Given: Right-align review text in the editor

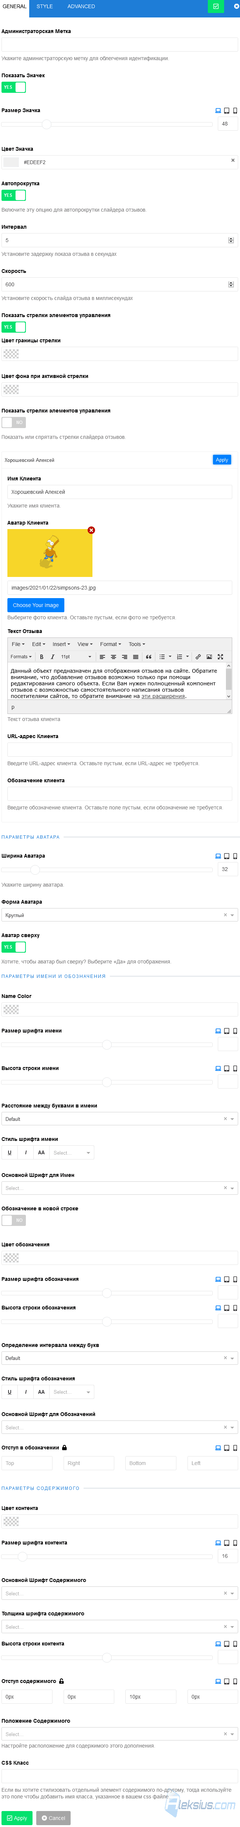Looking at the screenshot, I should pos(124,657).
